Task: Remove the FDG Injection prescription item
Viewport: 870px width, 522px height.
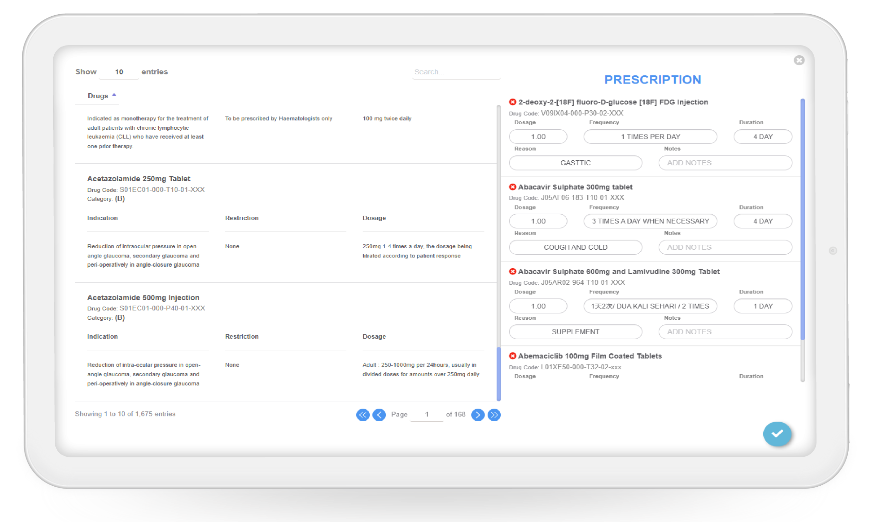Action: tap(512, 102)
